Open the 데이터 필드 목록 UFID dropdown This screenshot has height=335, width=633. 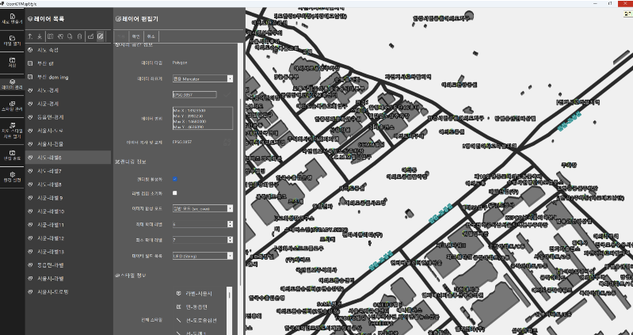(x=203, y=256)
